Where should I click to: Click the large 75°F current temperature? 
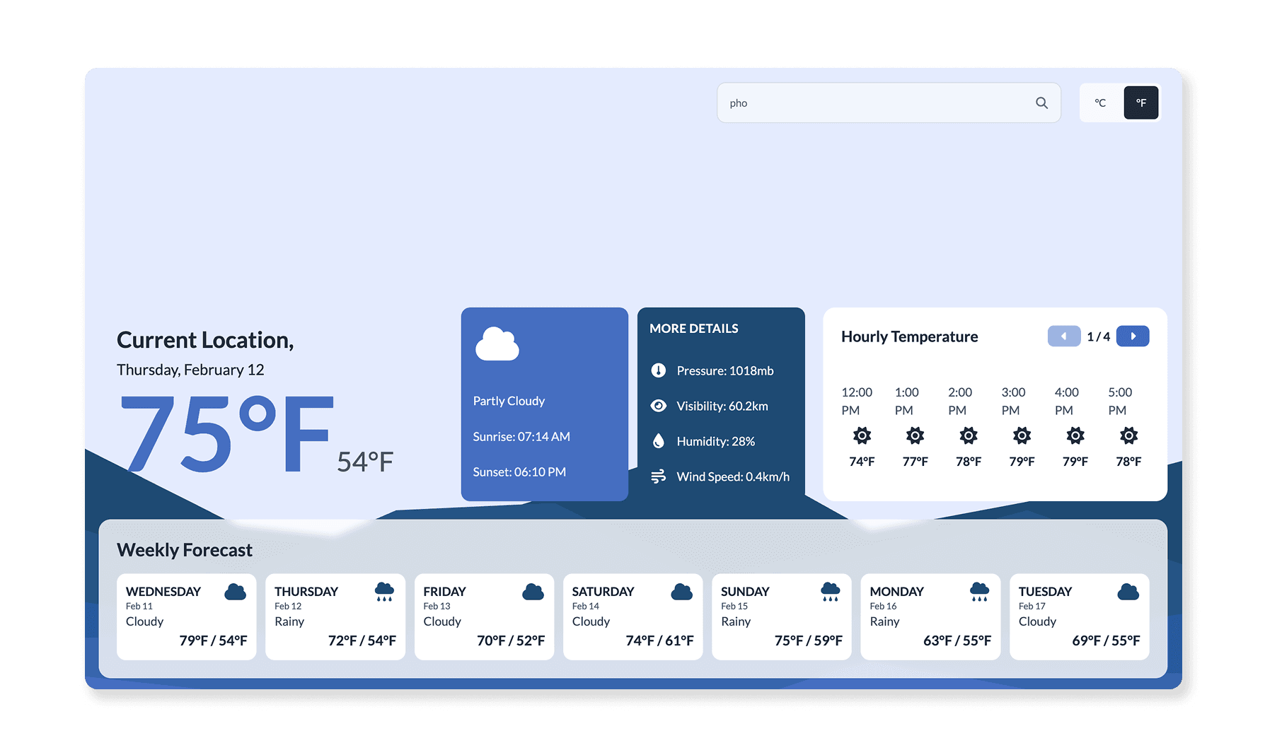226,434
